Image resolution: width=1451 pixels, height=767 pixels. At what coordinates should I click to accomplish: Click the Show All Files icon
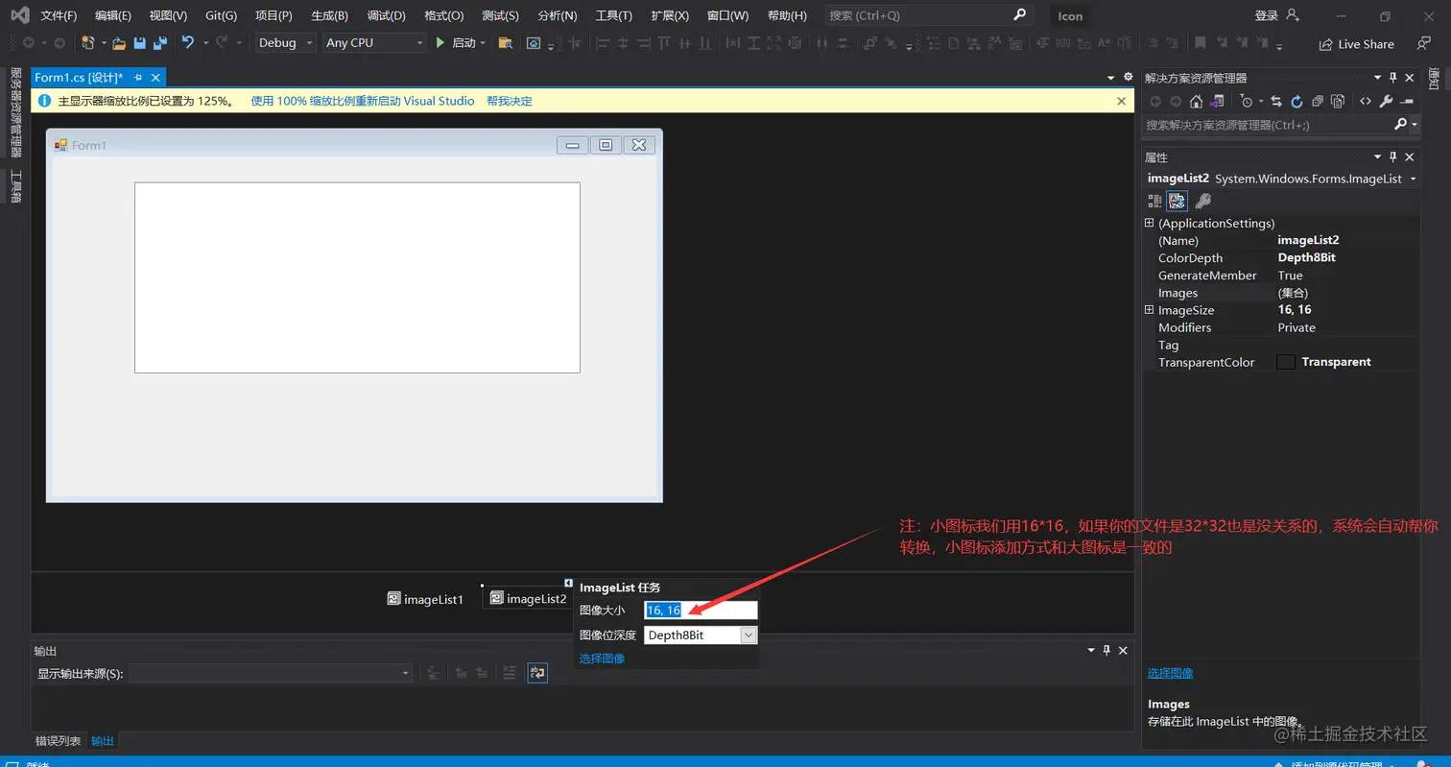pyautogui.click(x=1339, y=102)
